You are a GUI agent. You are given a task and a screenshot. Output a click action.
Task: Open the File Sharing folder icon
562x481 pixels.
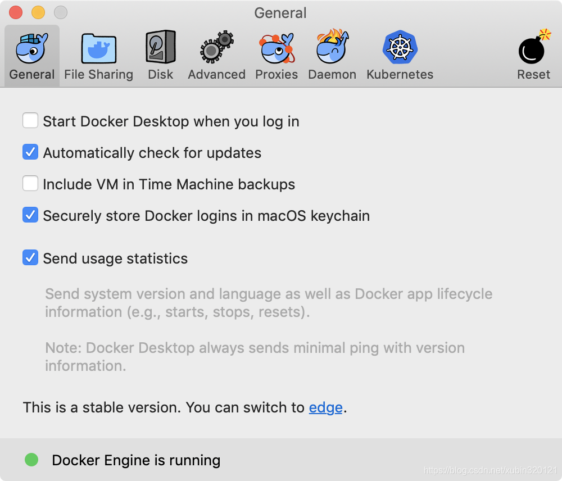pos(98,48)
